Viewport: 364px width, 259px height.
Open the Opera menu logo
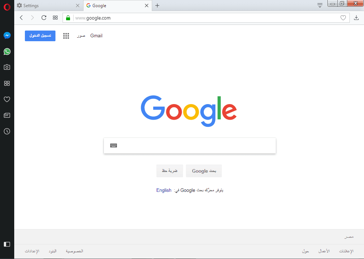click(x=7, y=7)
